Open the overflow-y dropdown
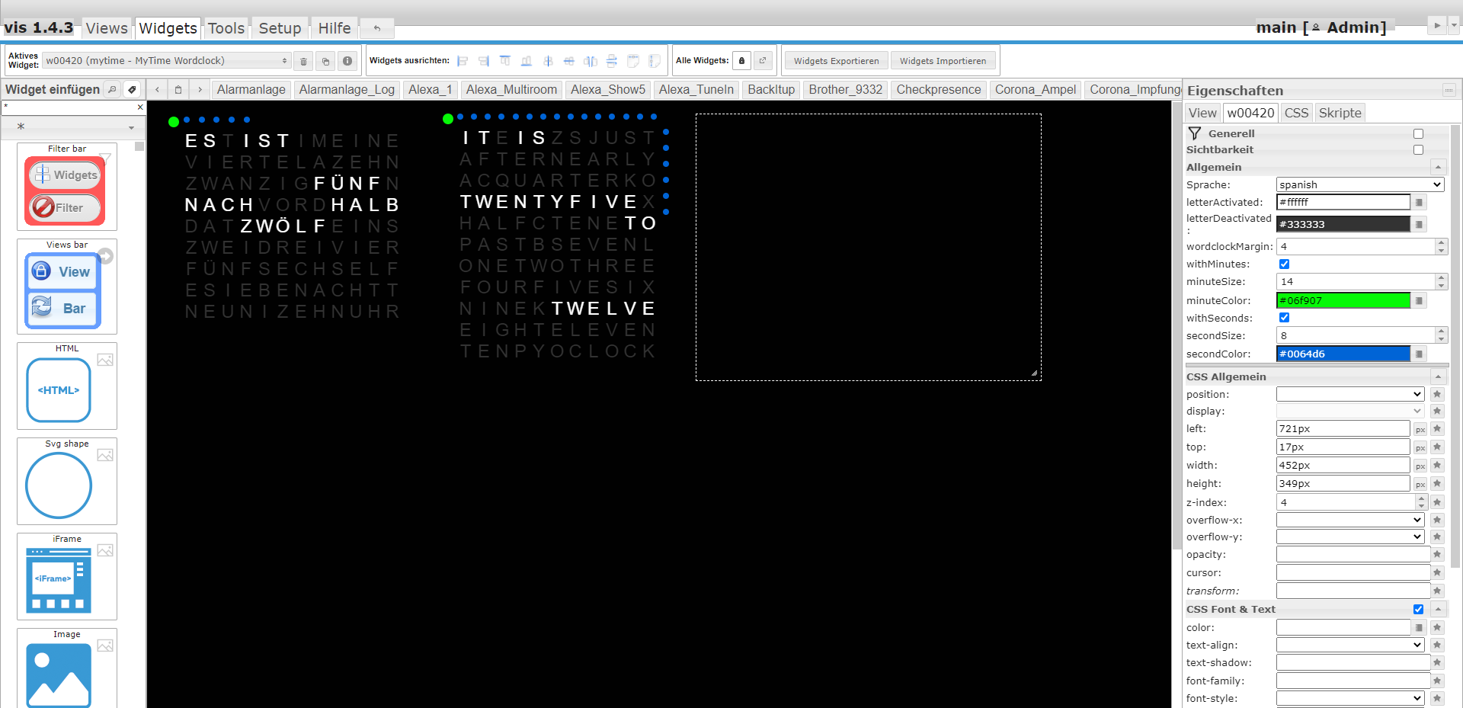1463x708 pixels. (1350, 537)
